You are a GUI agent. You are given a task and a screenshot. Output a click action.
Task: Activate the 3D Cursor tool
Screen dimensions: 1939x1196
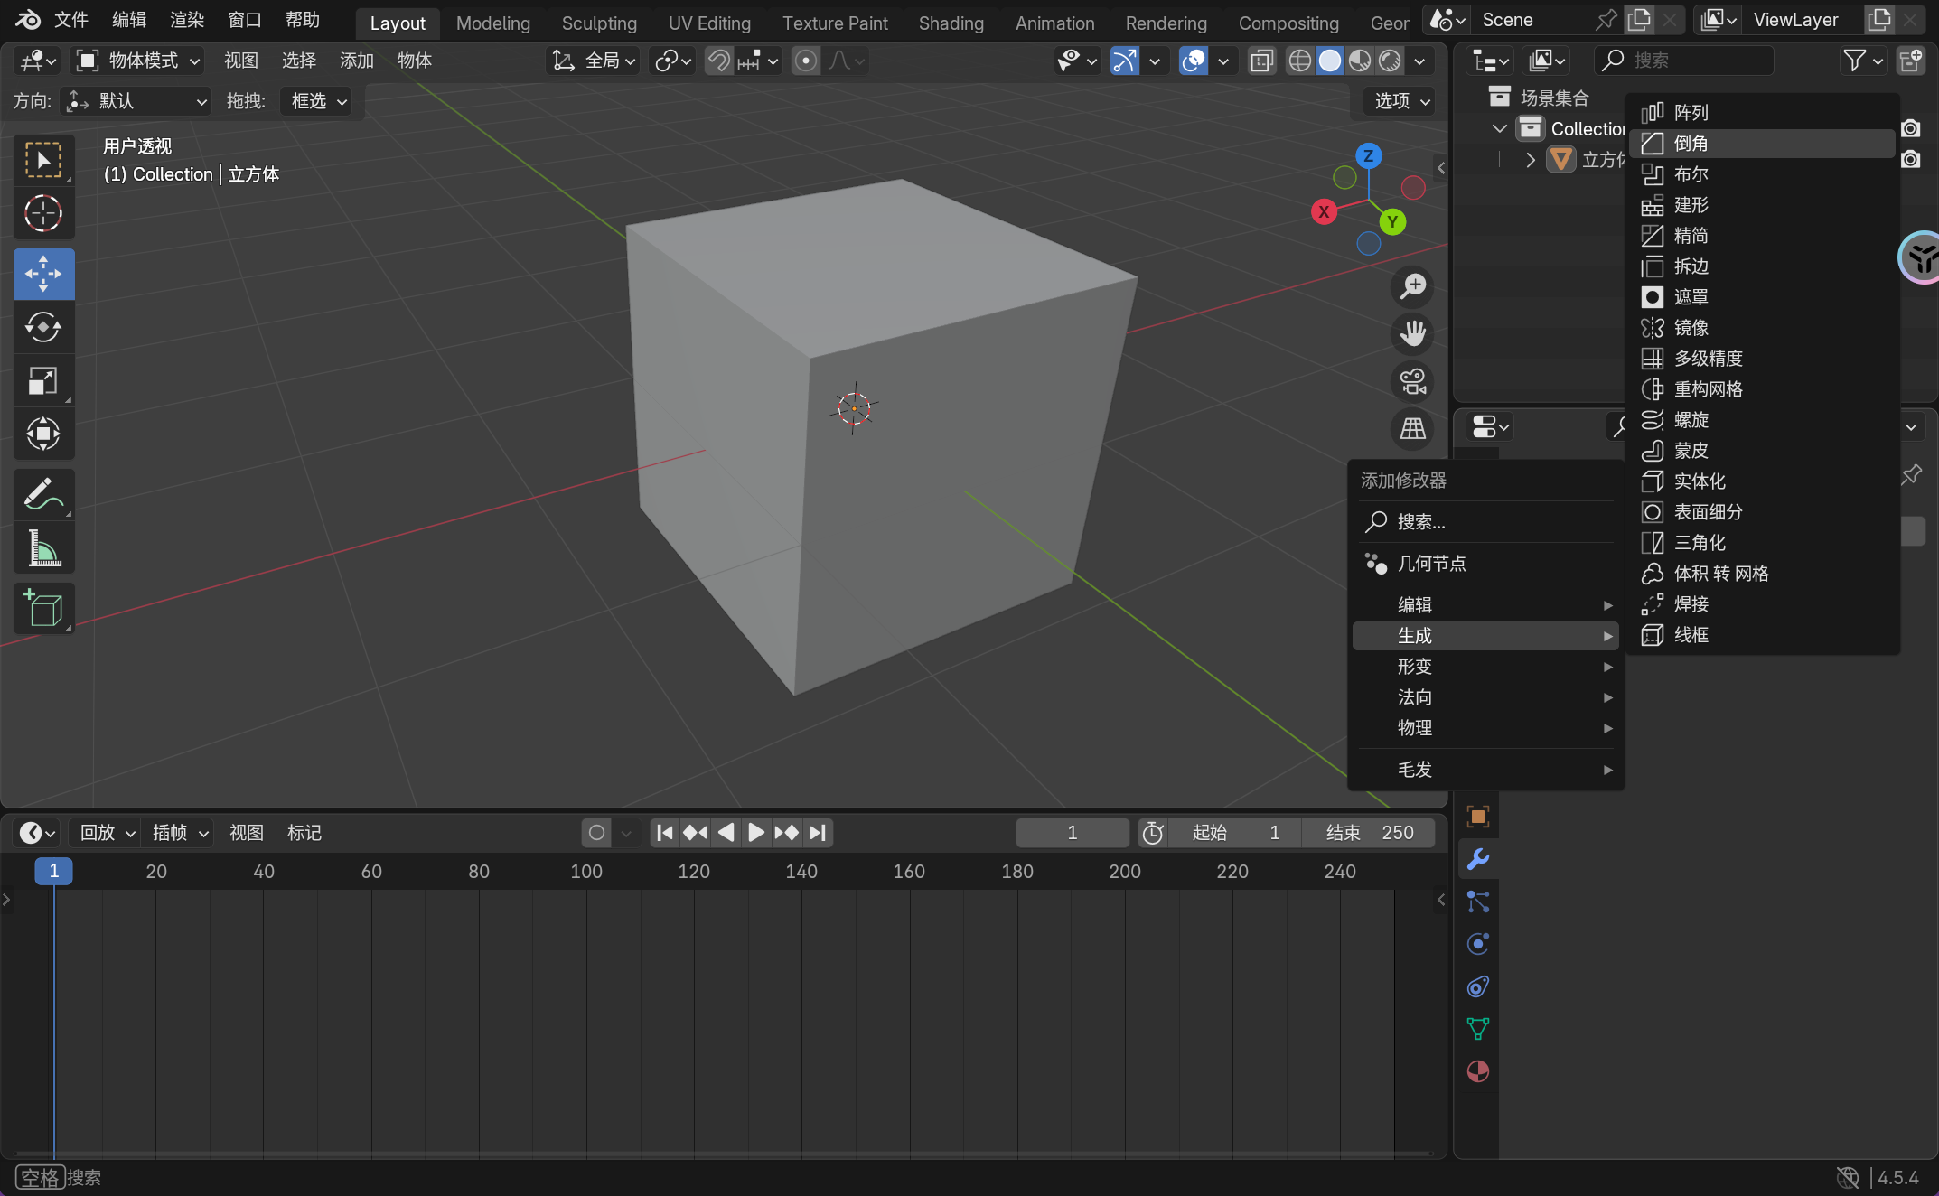[43, 214]
